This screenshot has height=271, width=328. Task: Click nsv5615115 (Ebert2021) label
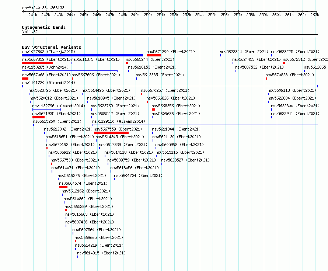[180, 152]
